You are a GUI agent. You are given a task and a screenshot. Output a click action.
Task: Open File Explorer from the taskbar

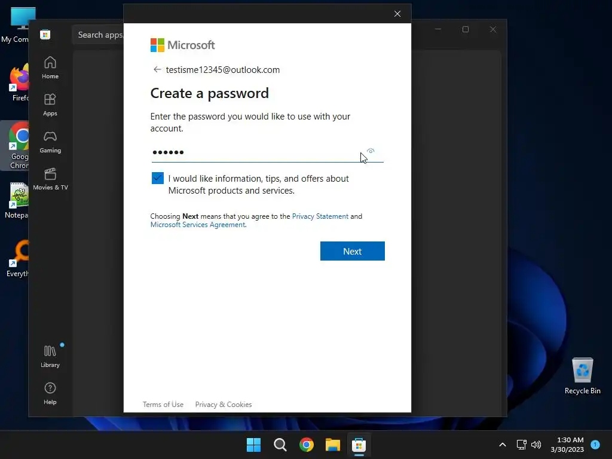(x=333, y=445)
